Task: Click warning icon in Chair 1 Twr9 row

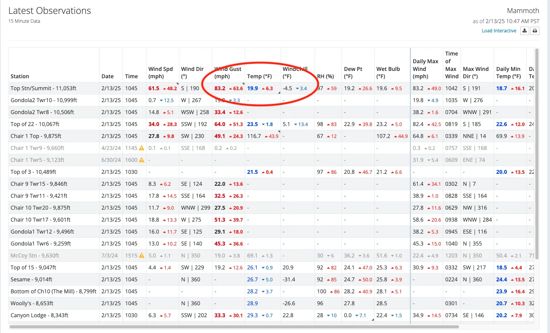Action: [141, 148]
